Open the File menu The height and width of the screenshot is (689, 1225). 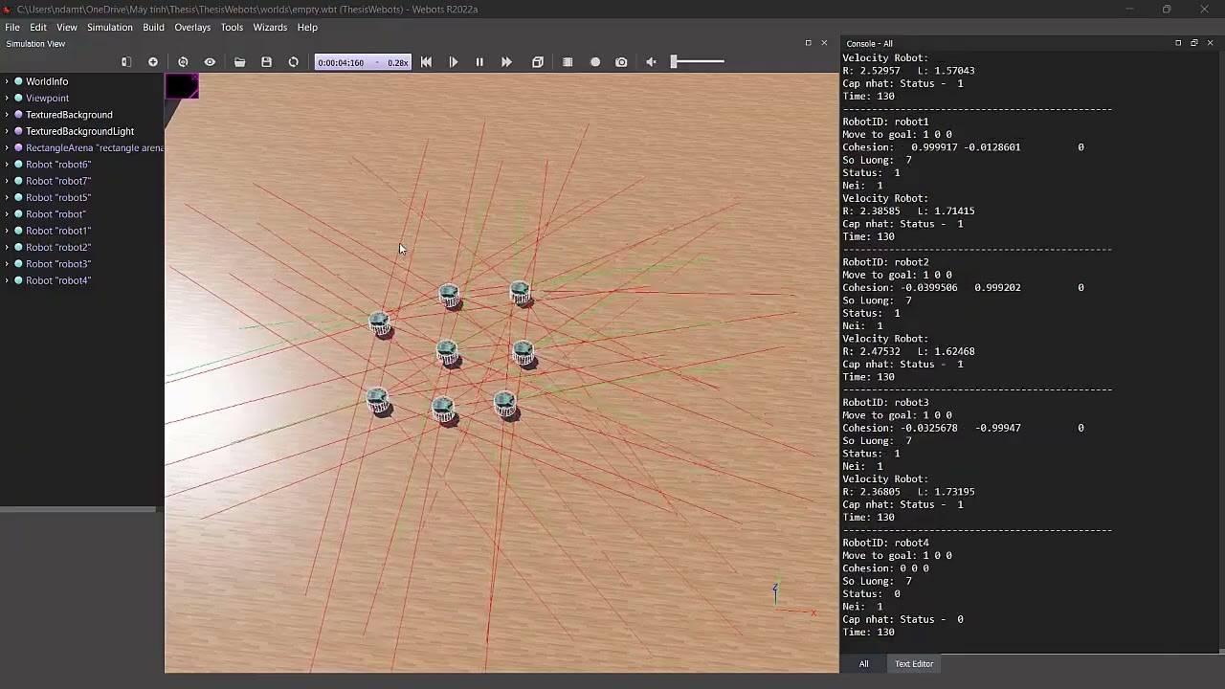coord(12,27)
